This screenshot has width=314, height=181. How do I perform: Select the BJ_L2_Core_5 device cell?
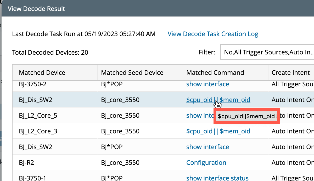pos(38,116)
